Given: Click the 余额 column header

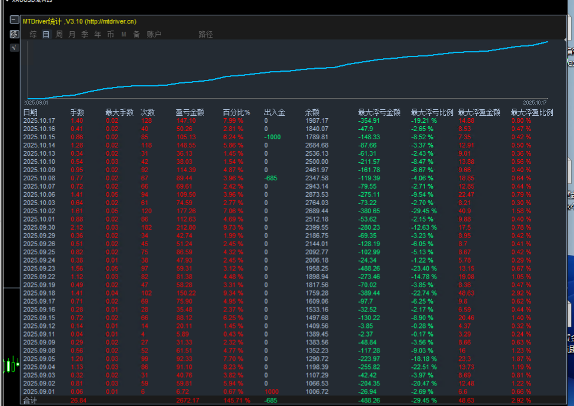Looking at the screenshot, I should (x=312, y=112).
